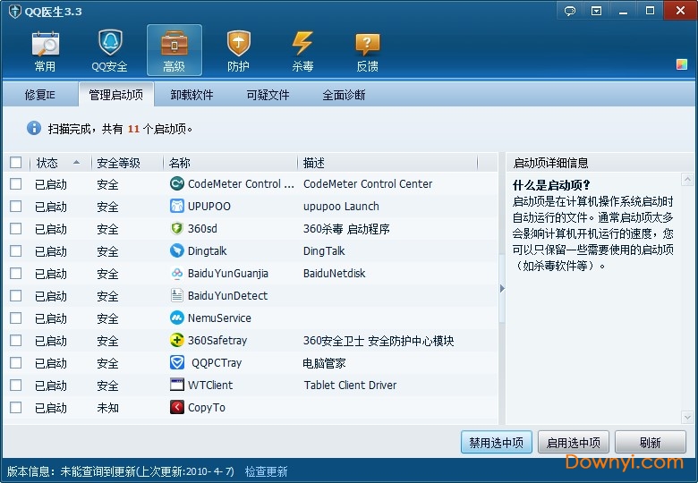
Task: Select the 'upupoo Launch' description
Action: point(341,207)
